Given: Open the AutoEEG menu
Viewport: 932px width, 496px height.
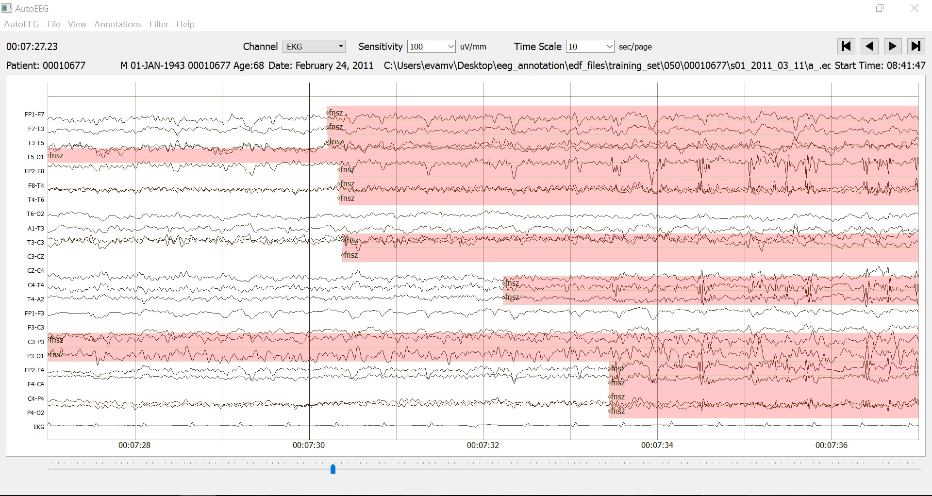Looking at the screenshot, I should click(x=21, y=24).
